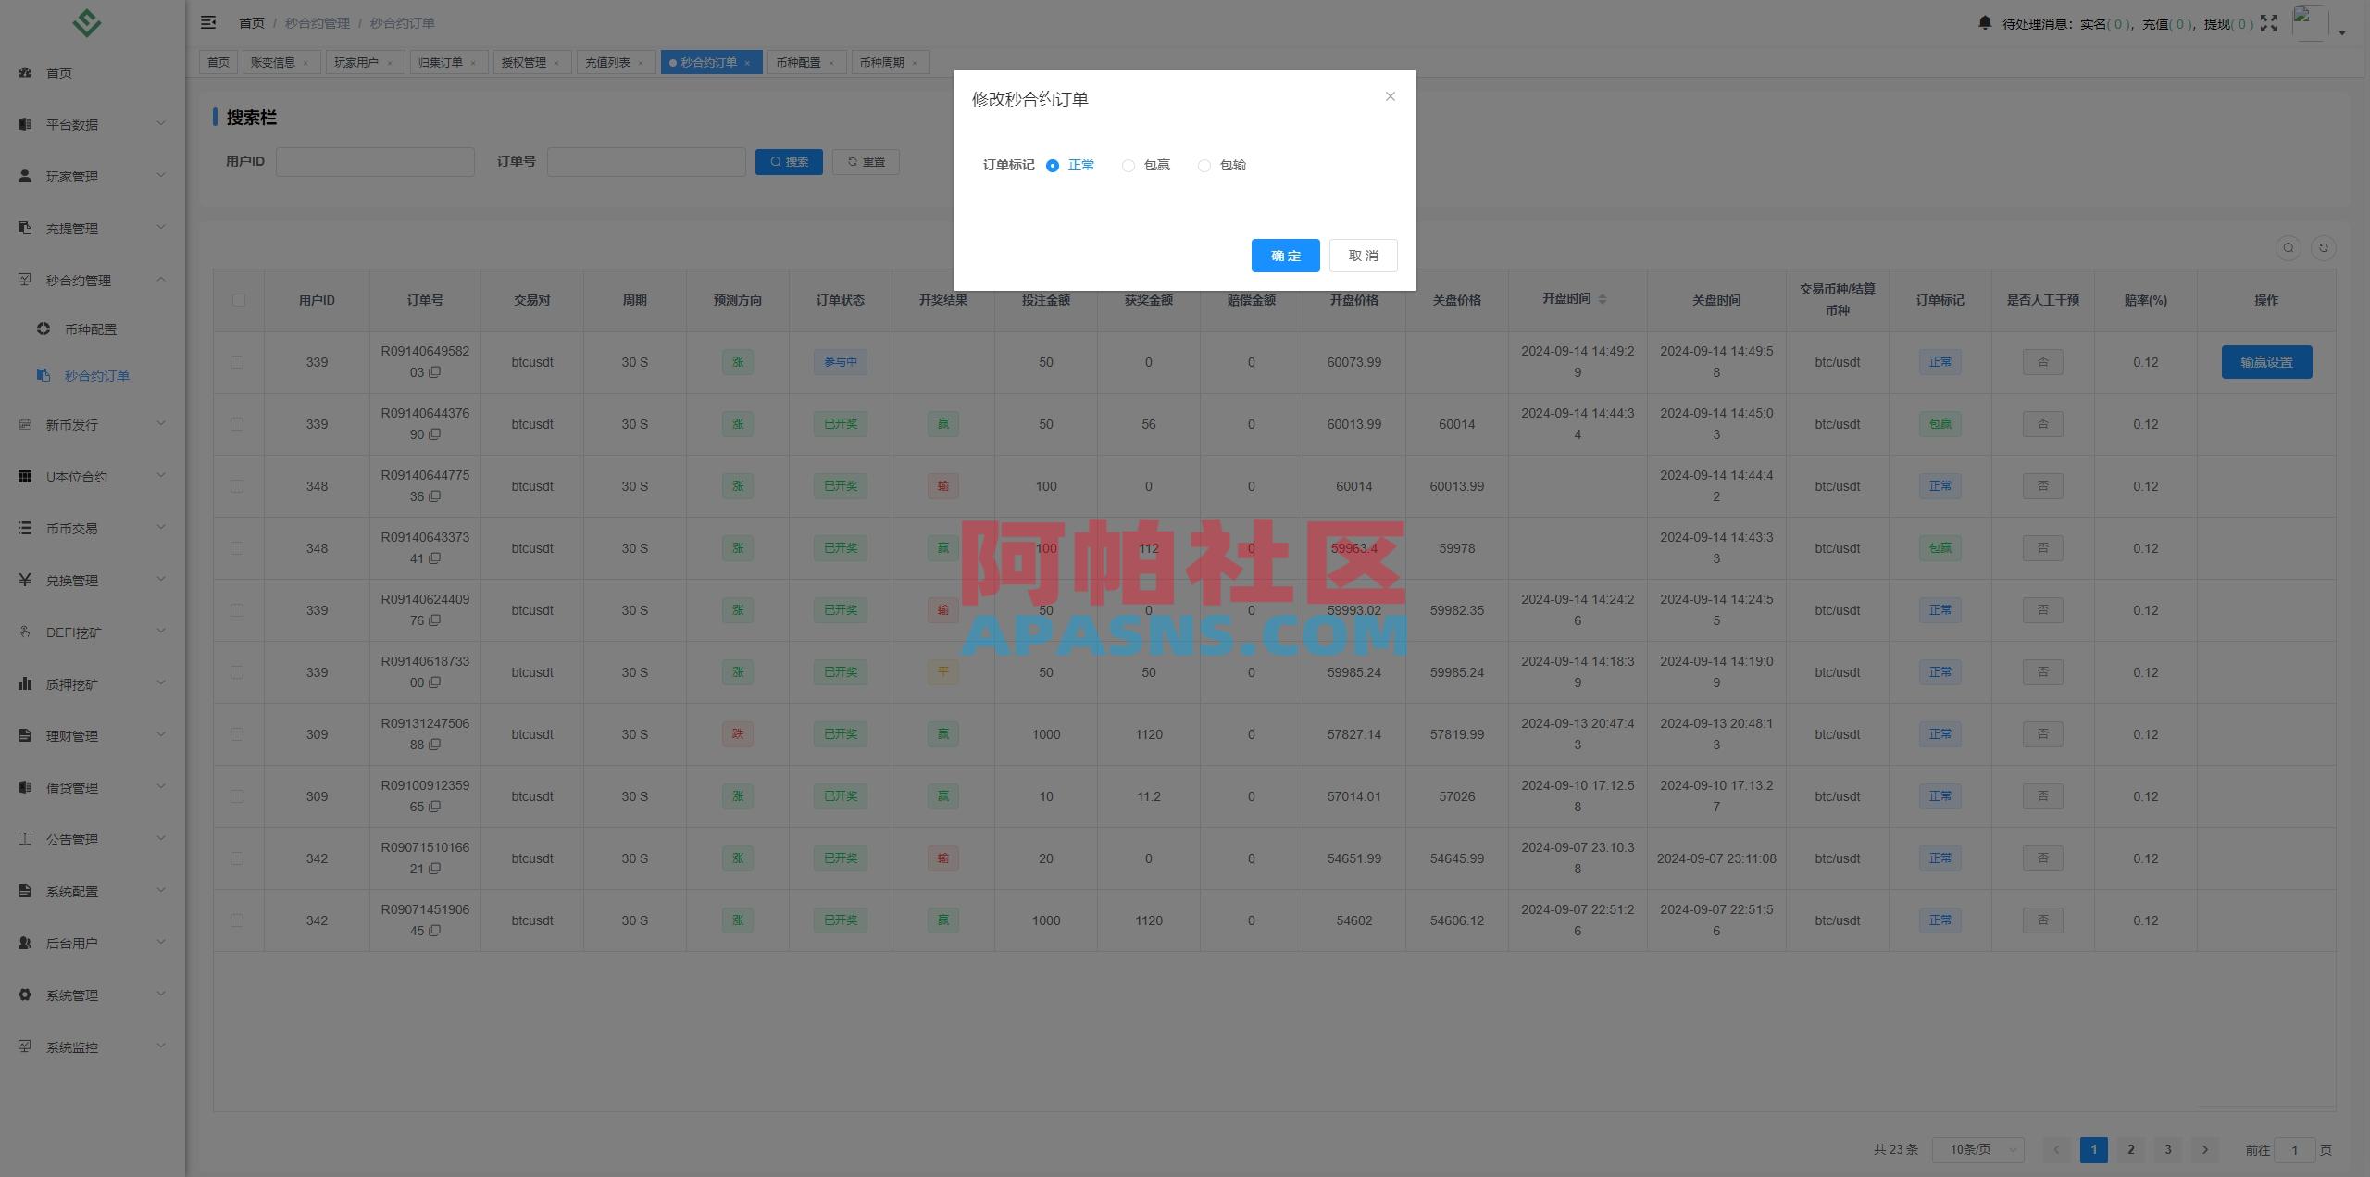
Task: Toggle fullscreen with the expand icon
Action: [2268, 22]
